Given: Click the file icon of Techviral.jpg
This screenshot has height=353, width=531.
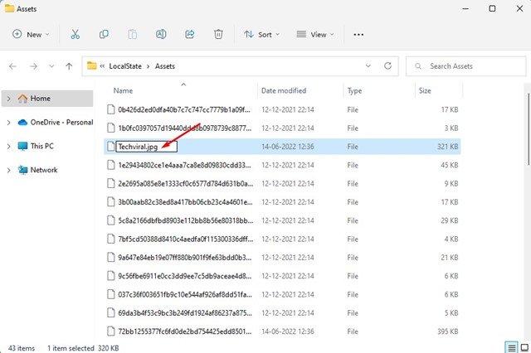Looking at the screenshot, I should click(x=110, y=147).
